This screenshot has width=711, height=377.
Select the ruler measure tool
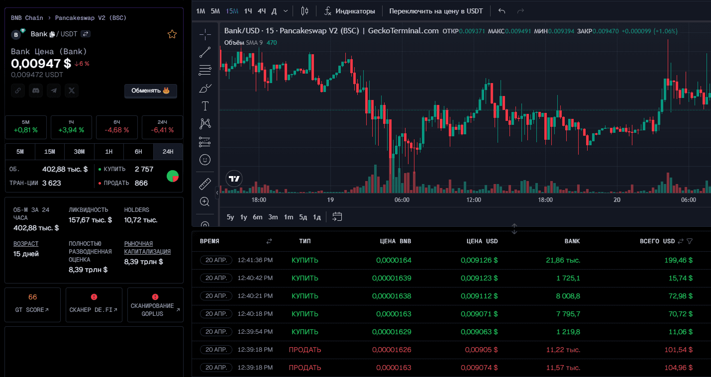pyautogui.click(x=205, y=184)
